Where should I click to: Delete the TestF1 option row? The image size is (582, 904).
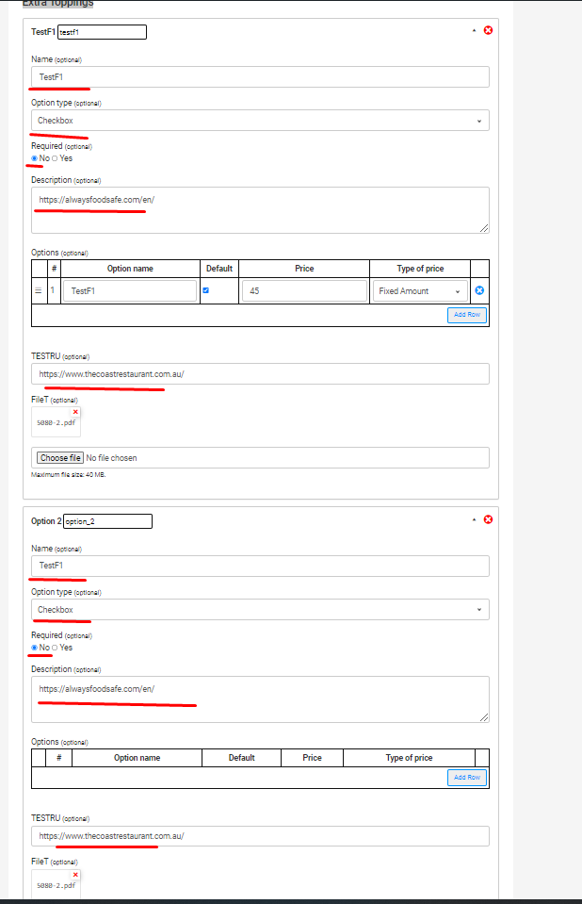tap(479, 290)
